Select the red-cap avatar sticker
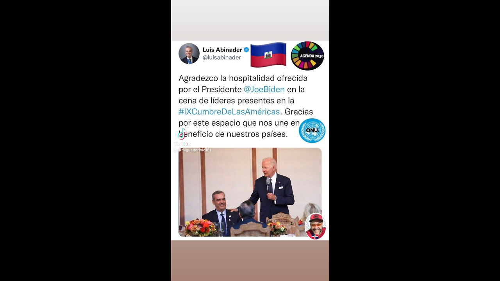The image size is (500, 281). 316,226
